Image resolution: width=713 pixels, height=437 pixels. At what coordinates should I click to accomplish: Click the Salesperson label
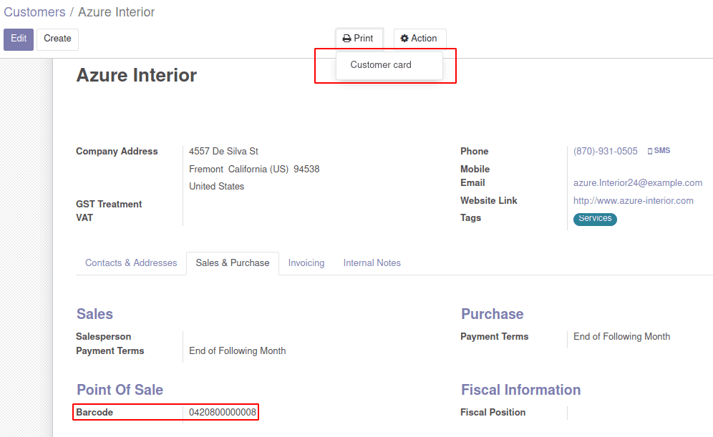(x=103, y=337)
